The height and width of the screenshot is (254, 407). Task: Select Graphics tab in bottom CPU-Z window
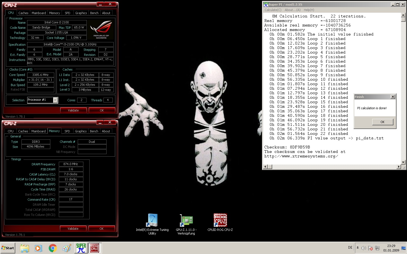[x=81, y=131]
